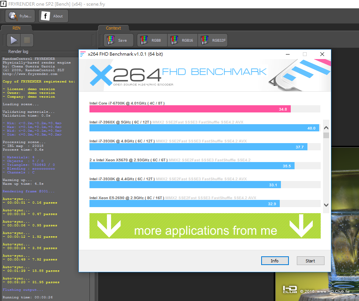Viewport: 359px width, 301px height.
Task: Open the frybench toolbar button
Action: (20, 16)
